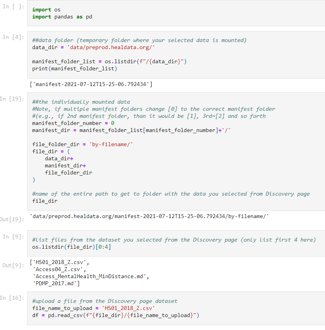325x330 pixels.
Task: Click the manifest_dir assignment line
Action: pos(131,130)
